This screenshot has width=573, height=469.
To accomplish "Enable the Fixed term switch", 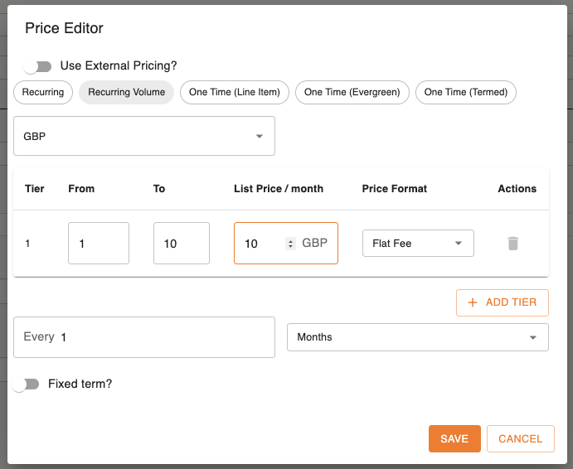I will [x=31, y=384].
